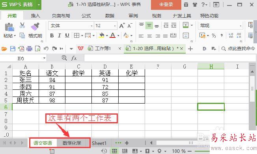257x154 pixels.
Task: Toggle bottom vertical alignment
Action: coord(157,26)
